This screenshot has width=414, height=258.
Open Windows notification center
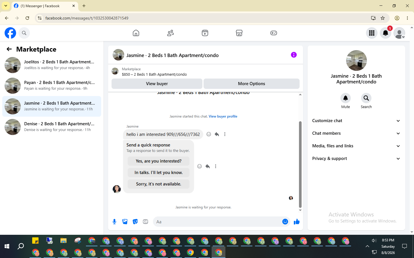(x=405, y=246)
